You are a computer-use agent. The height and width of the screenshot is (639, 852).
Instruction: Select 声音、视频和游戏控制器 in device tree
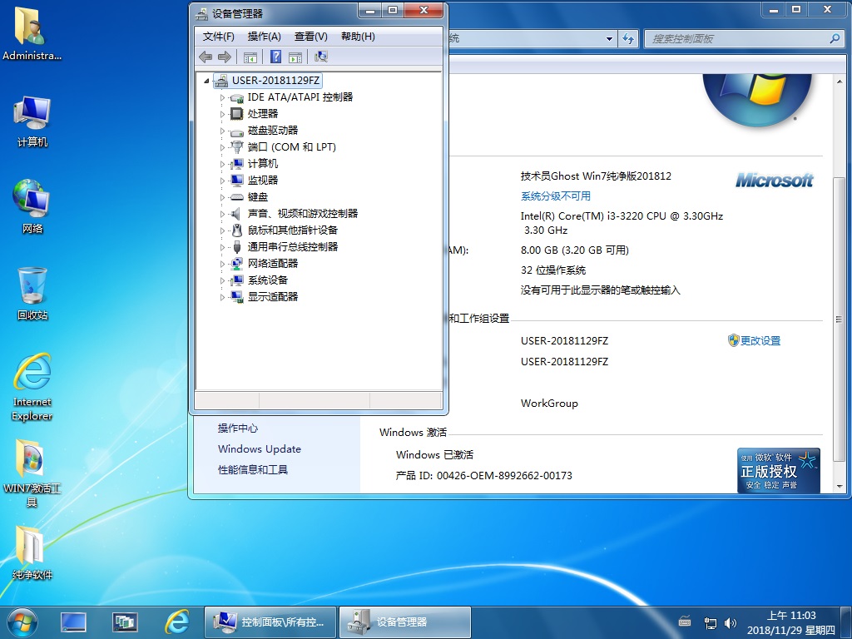pyautogui.click(x=302, y=214)
